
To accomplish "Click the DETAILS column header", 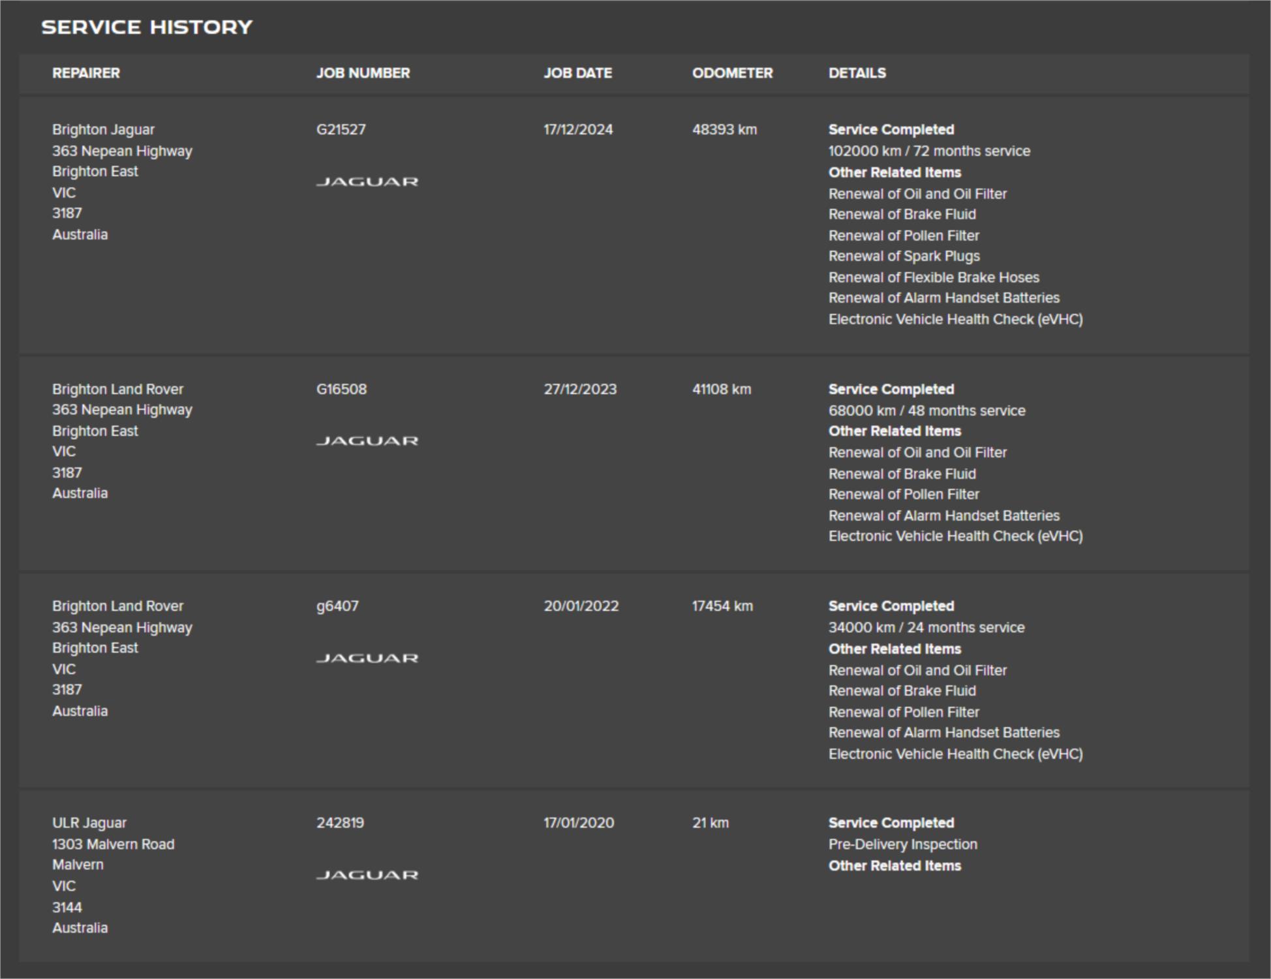I will (857, 73).
